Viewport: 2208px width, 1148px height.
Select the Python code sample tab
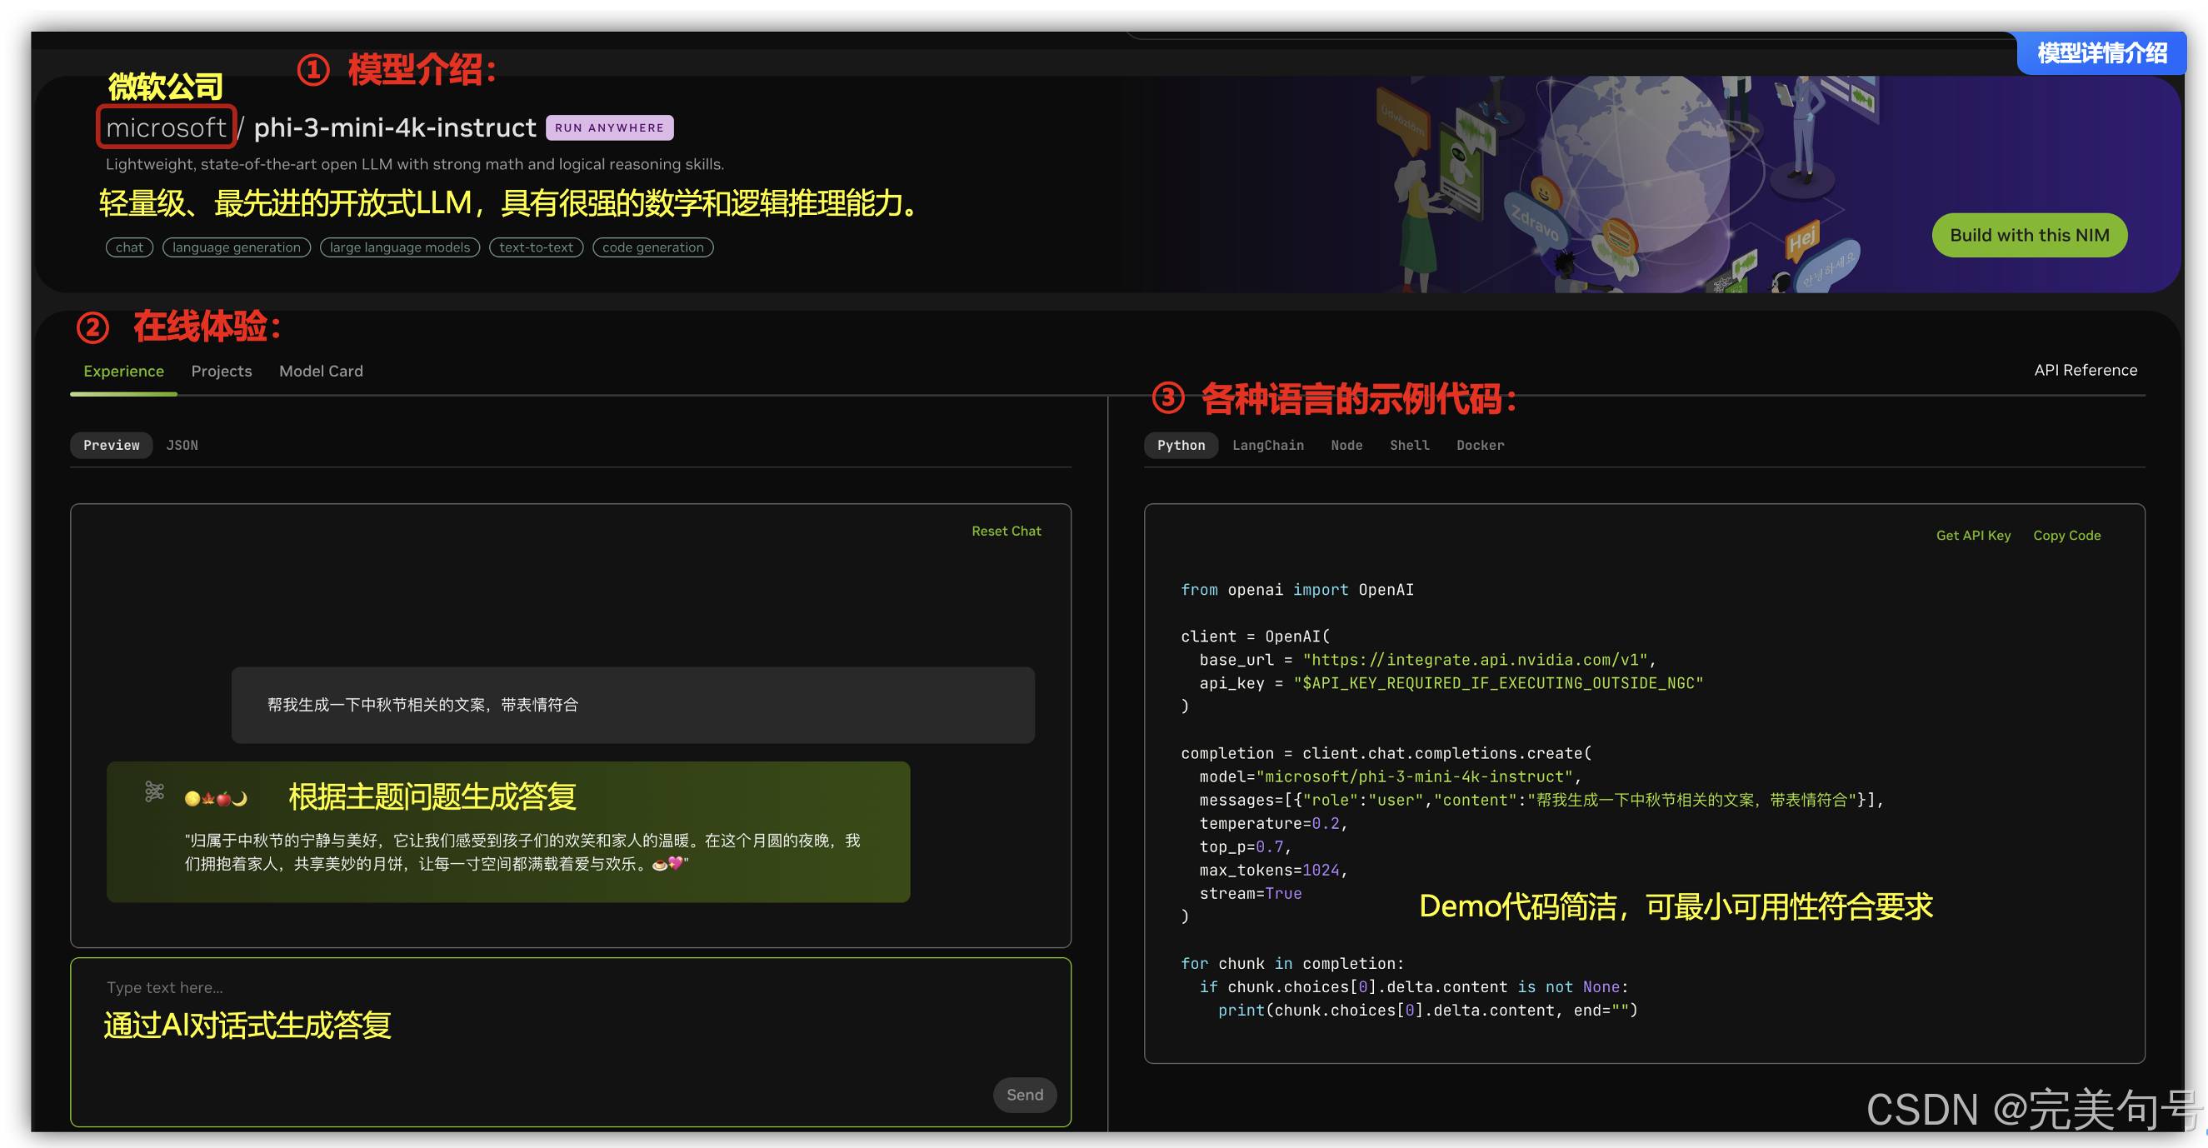coord(1181,446)
